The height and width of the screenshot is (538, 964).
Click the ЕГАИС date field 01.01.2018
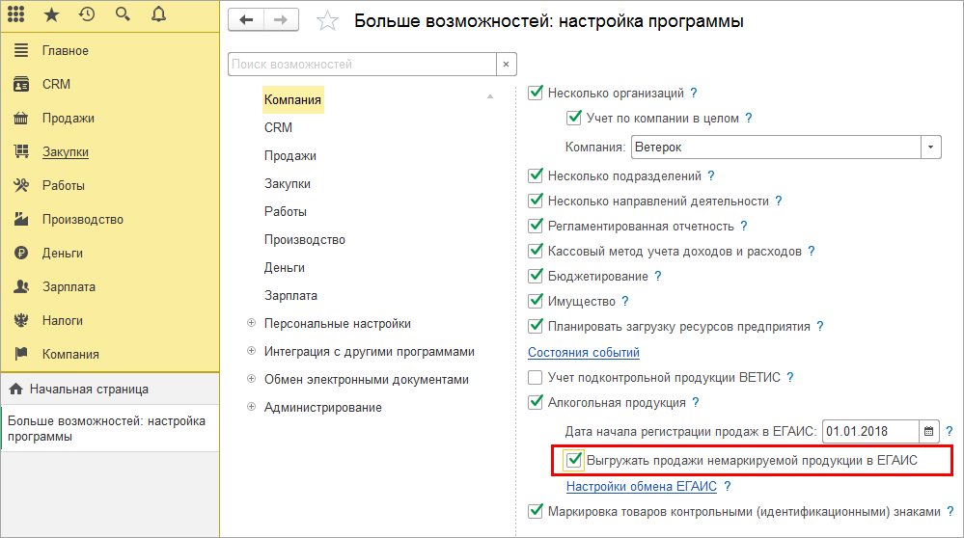coord(870,431)
